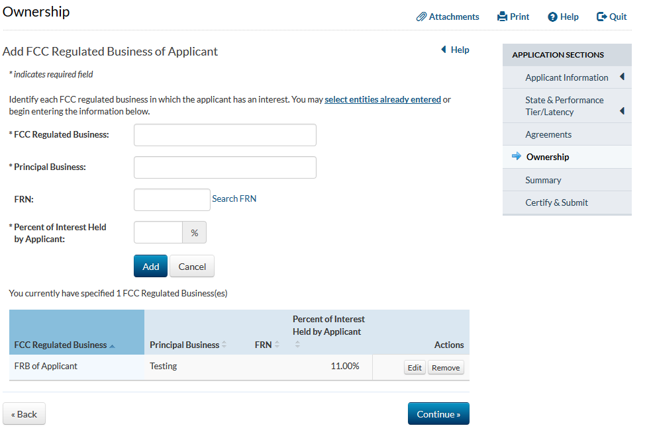Screen dimensions: 649x436
Task: Expand the Applicant Information section arrow
Action: tap(622, 77)
